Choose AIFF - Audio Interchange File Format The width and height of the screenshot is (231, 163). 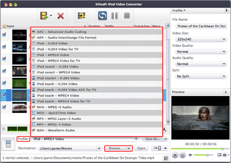coord(97,37)
